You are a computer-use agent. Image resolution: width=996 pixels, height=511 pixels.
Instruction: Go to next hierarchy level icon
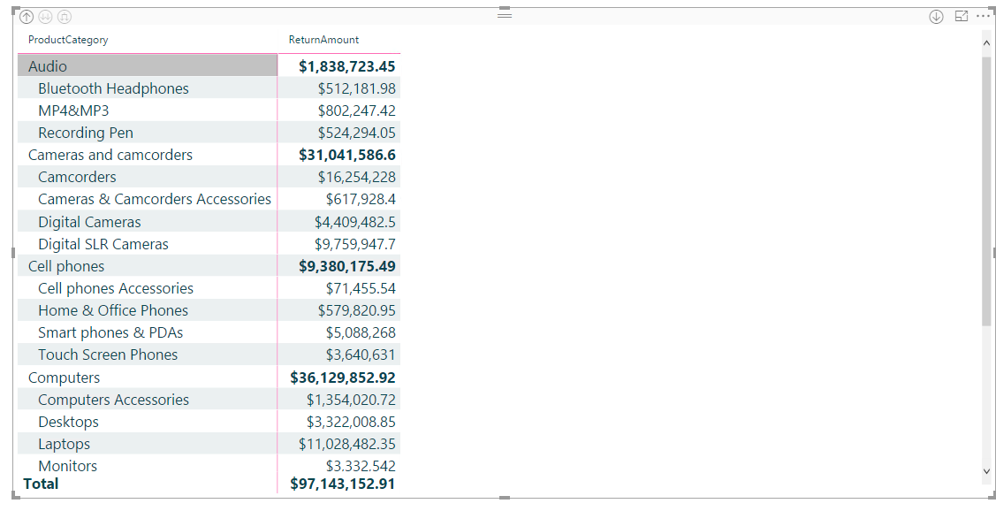(x=45, y=17)
